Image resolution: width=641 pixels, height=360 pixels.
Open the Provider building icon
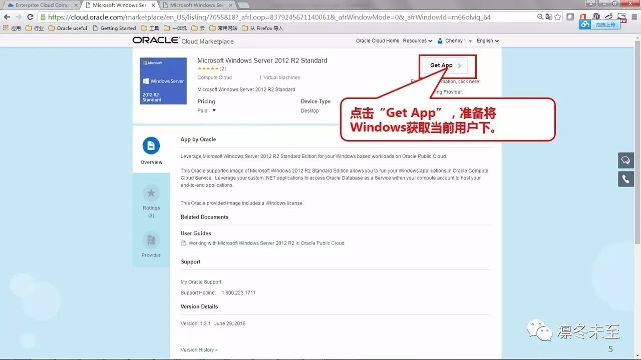(151, 240)
